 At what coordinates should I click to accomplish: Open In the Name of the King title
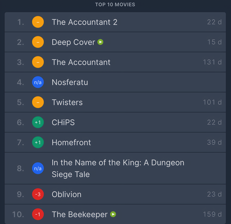(x=118, y=163)
